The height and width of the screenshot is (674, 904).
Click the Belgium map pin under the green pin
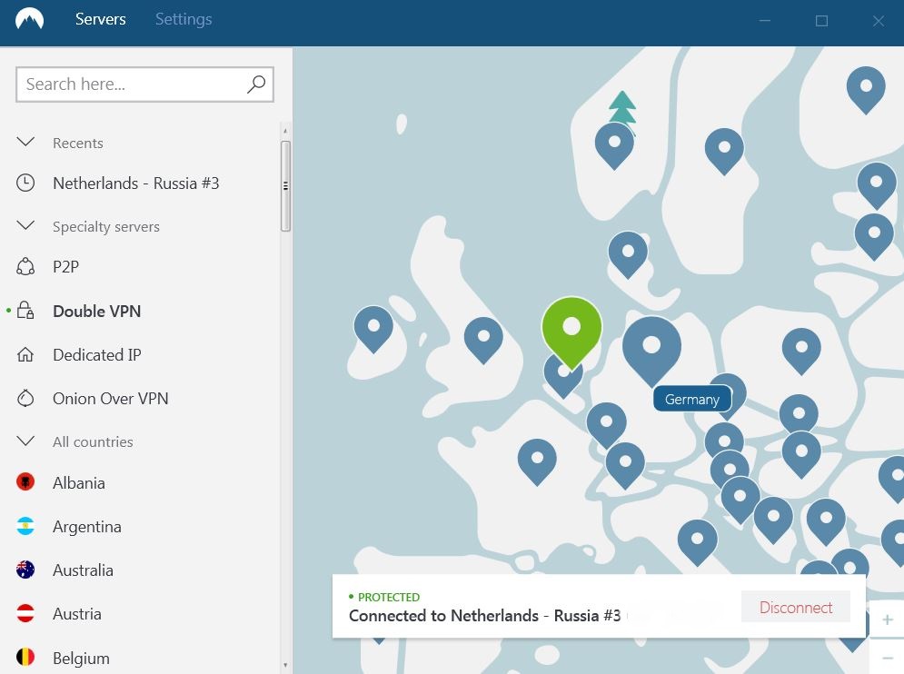pyautogui.click(x=563, y=382)
